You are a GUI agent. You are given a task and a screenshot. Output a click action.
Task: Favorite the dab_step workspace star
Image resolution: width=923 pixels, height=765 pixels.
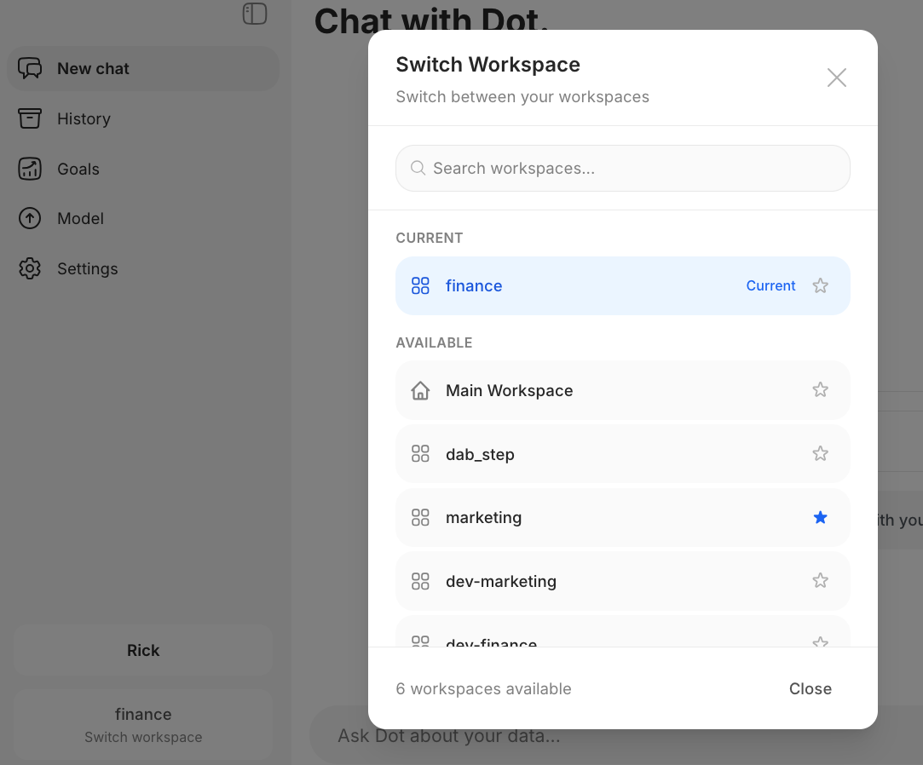(820, 454)
